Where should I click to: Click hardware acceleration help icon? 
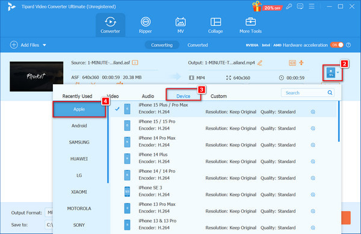click(348, 45)
